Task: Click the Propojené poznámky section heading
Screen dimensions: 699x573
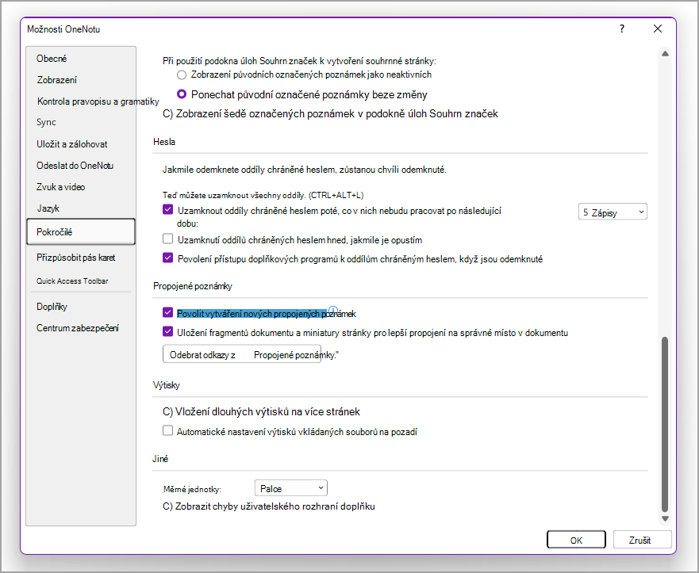Action: [x=193, y=286]
